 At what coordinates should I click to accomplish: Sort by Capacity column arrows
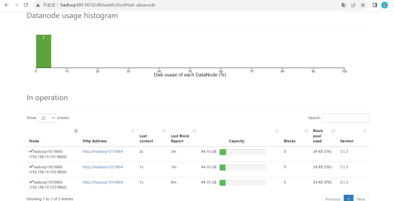277,131
